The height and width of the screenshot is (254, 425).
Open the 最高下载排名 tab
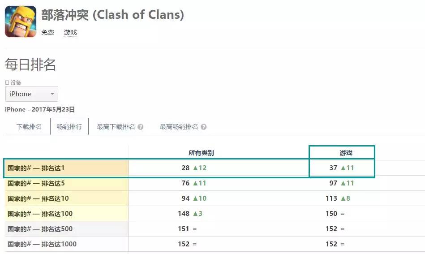pos(116,127)
